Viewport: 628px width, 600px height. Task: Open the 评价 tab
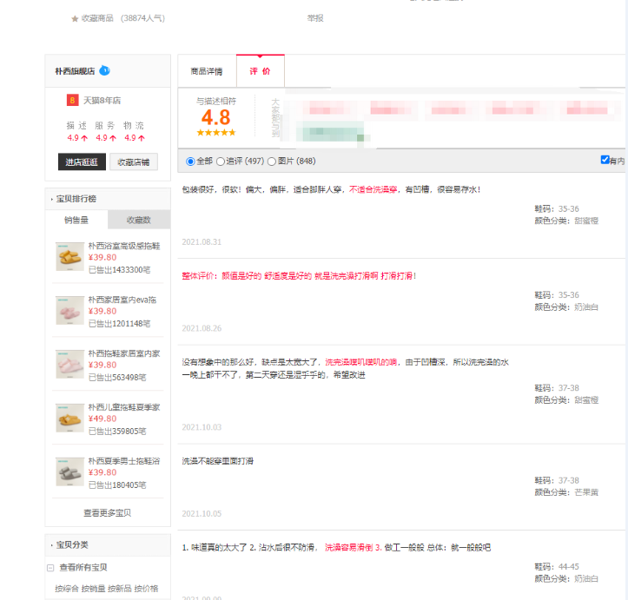pos(261,71)
